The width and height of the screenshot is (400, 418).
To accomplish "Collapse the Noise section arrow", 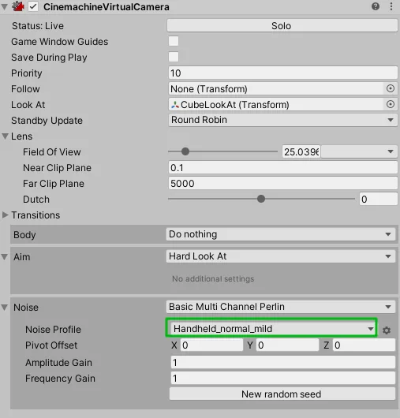I will [4, 308].
